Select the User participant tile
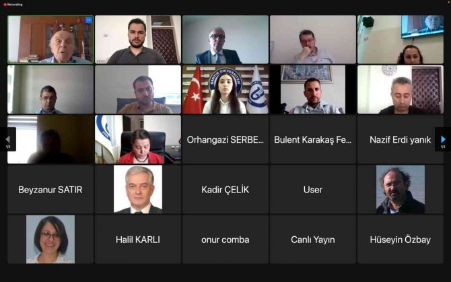The height and width of the screenshot is (282, 451). click(312, 189)
